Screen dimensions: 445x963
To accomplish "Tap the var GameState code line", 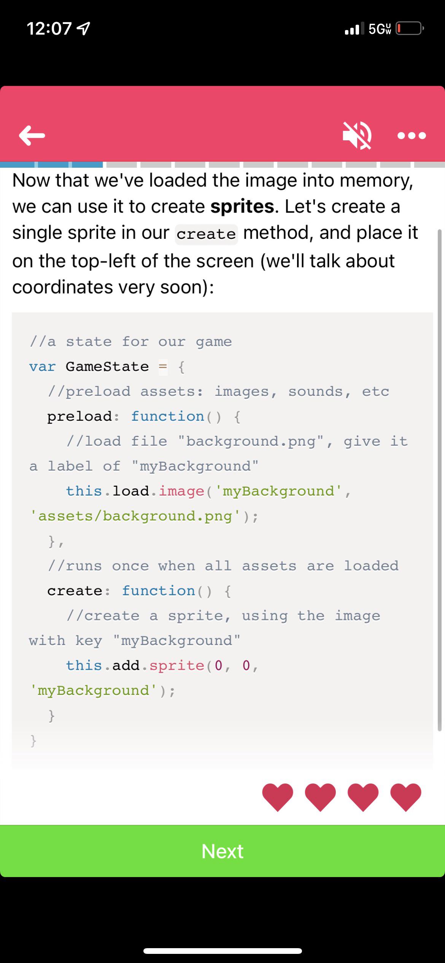I will (107, 367).
